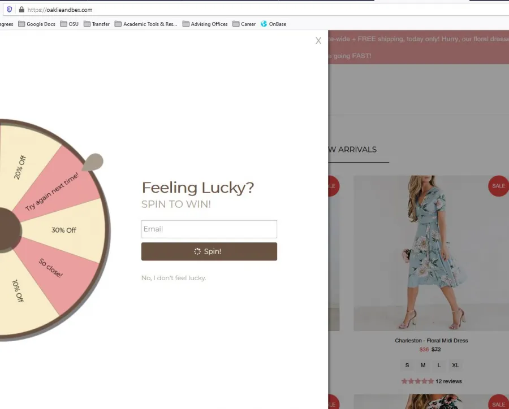Select size M for Charleston dress
Image resolution: width=509 pixels, height=409 pixels.
coord(423,365)
